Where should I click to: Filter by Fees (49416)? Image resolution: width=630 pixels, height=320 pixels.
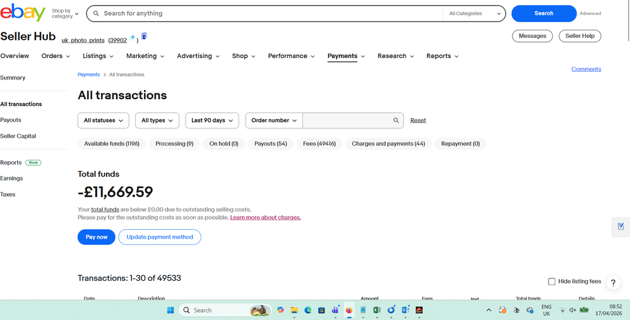tap(319, 144)
